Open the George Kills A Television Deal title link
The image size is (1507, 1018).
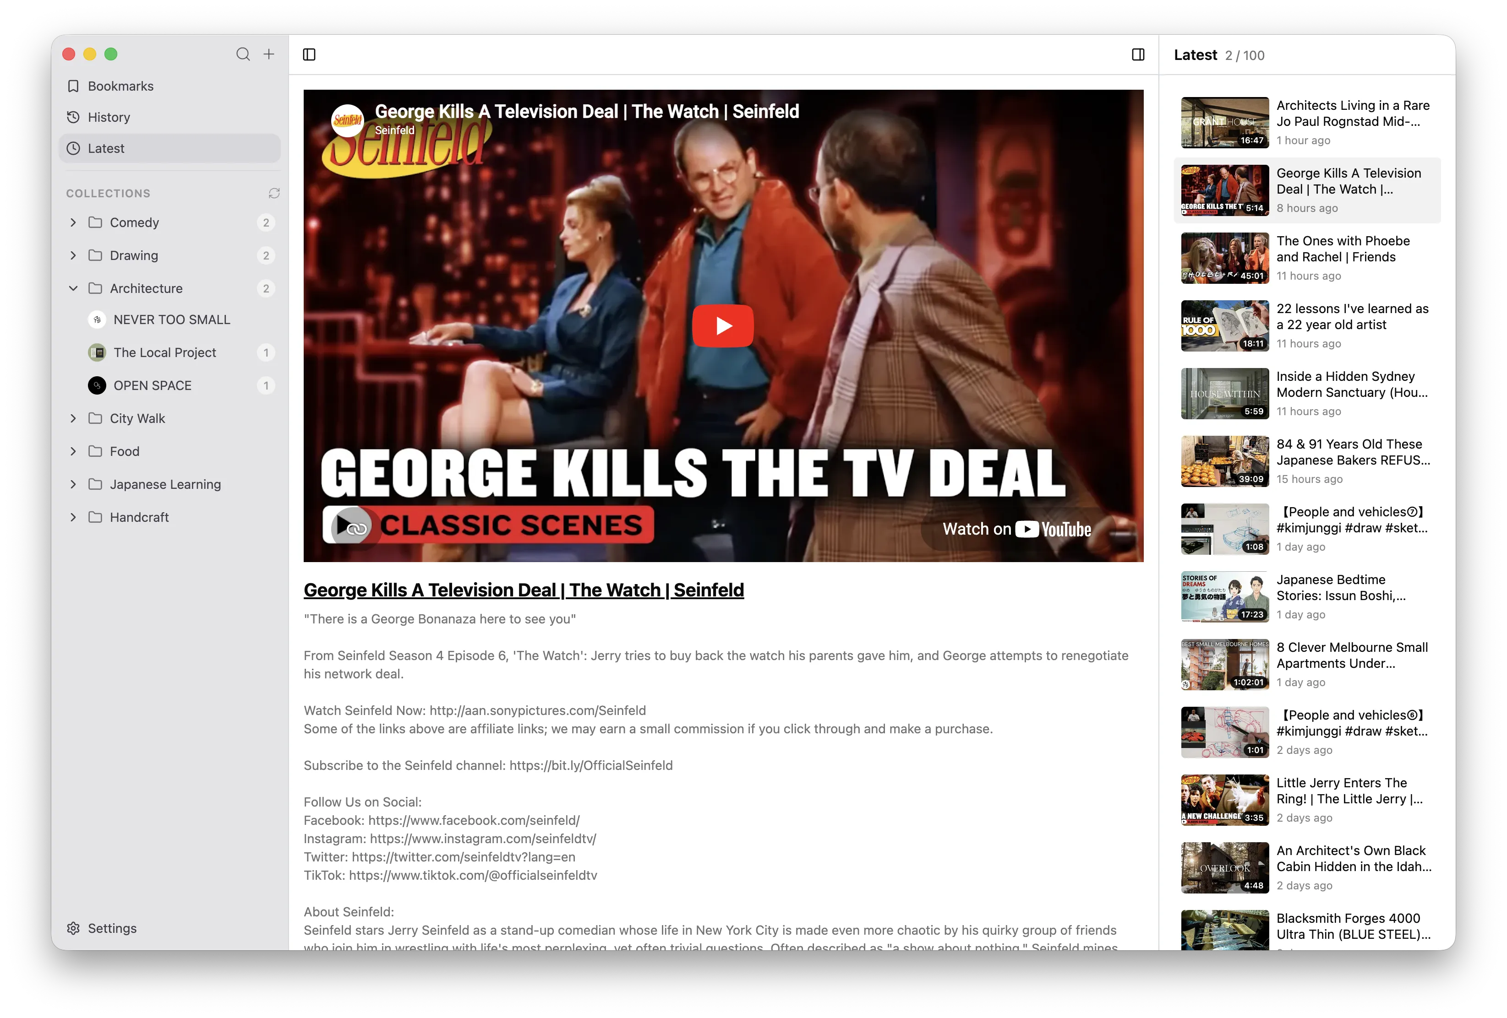524,590
